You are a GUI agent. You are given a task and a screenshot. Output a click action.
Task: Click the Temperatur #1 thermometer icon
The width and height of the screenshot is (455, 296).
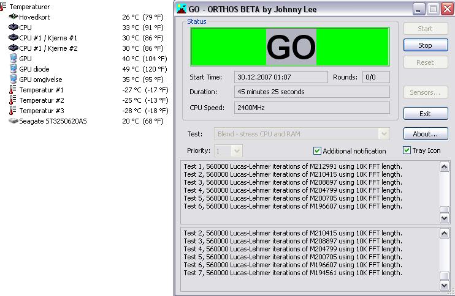(12, 90)
